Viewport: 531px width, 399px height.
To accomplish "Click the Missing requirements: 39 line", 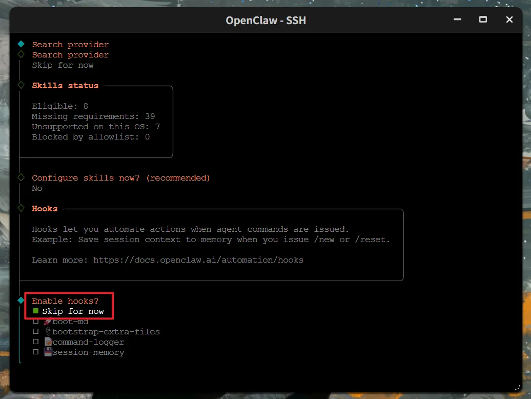I will pyautogui.click(x=93, y=116).
